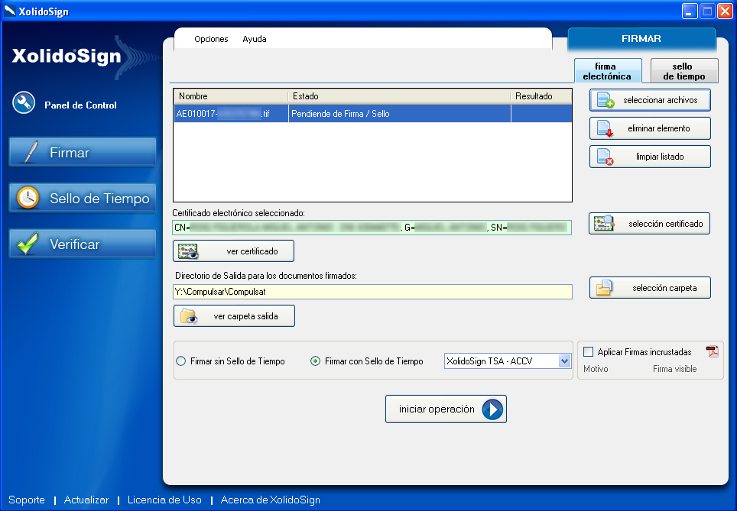Click the Pendiente de Firma / Sello cell
The width and height of the screenshot is (737, 511).
[400, 114]
